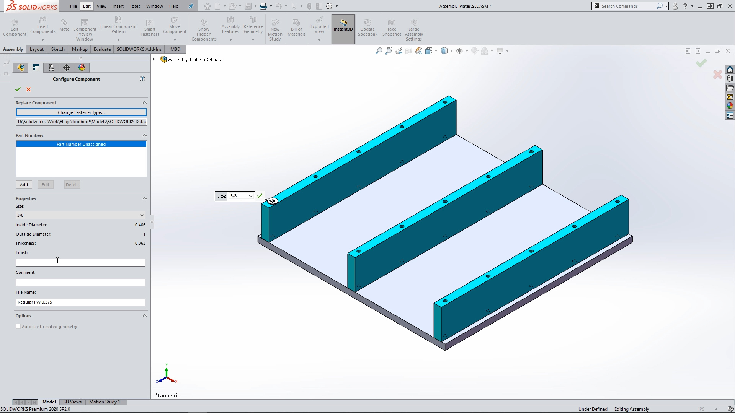Collapse Properties section
The width and height of the screenshot is (735, 413).
click(145, 198)
